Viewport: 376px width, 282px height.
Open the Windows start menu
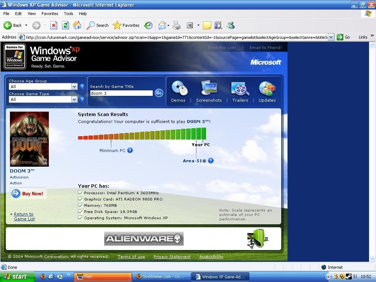point(17,276)
